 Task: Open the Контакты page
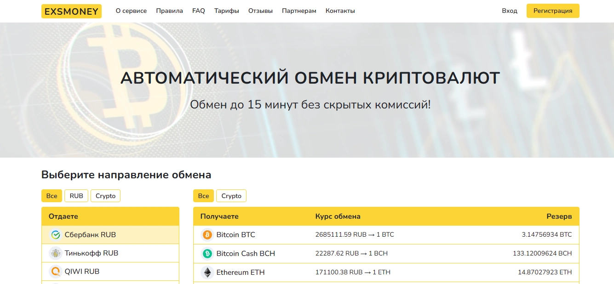click(340, 11)
